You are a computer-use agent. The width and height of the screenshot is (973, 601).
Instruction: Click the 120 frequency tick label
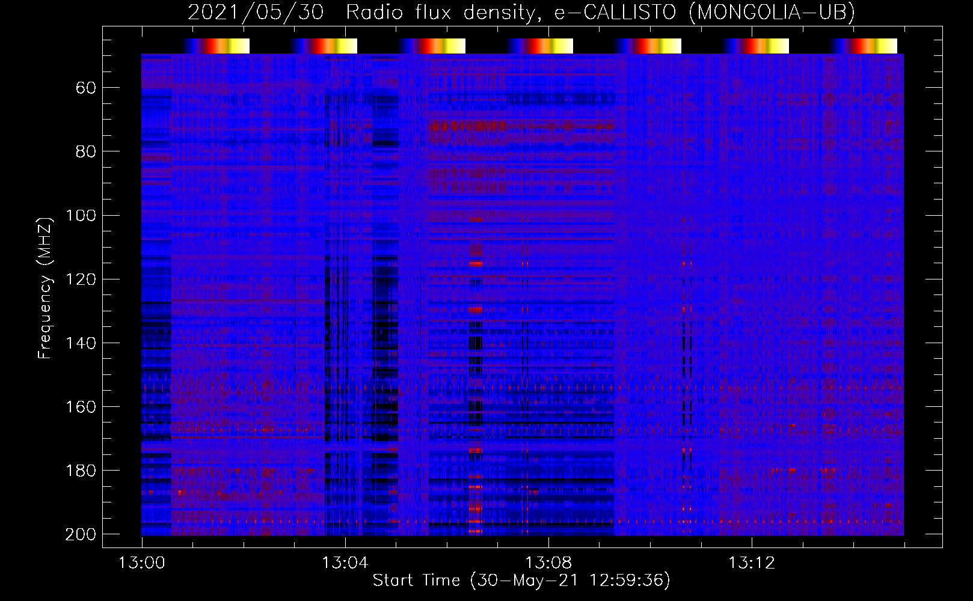pyautogui.click(x=81, y=279)
